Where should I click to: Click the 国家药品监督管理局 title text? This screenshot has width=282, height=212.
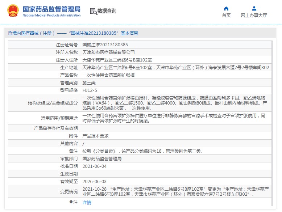(51, 9)
